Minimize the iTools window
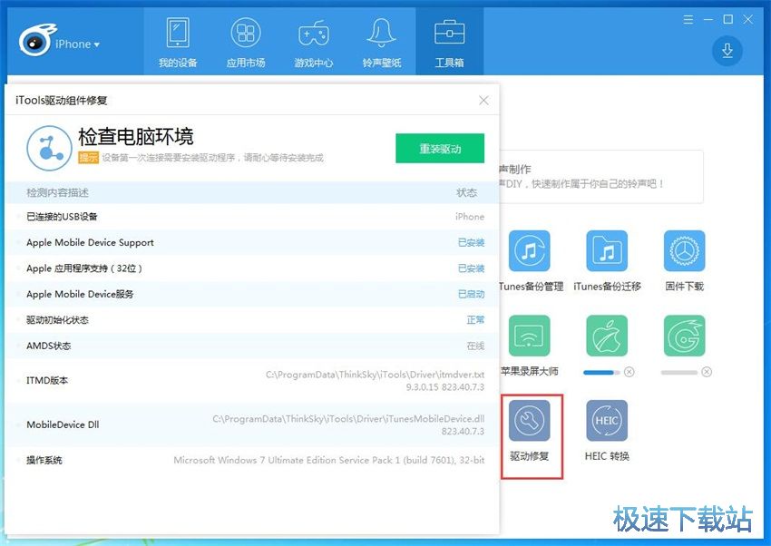This screenshot has width=771, height=546. click(708, 20)
